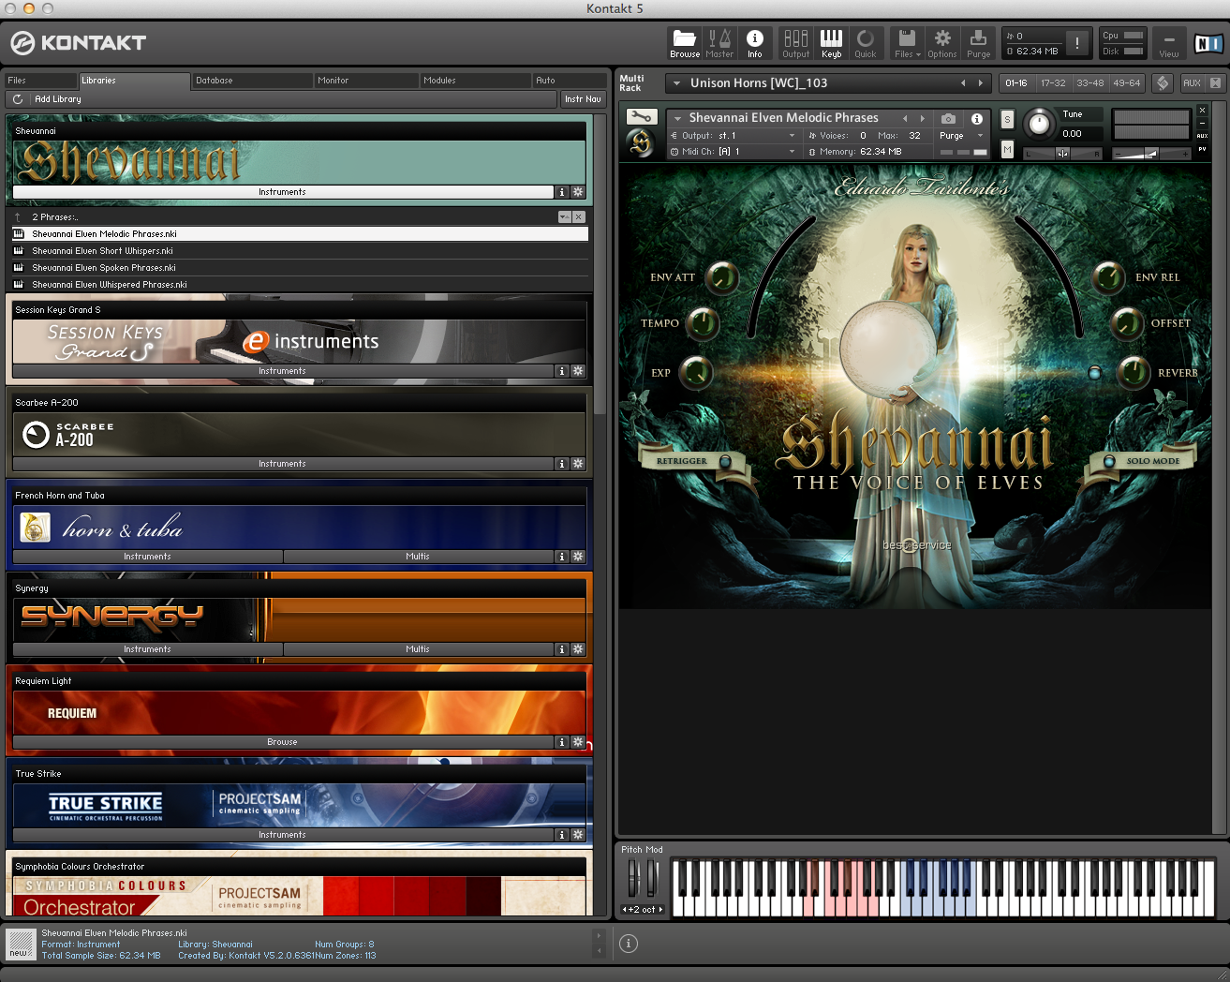Open the Master editor panel
This screenshot has height=982, width=1230.
(x=719, y=43)
